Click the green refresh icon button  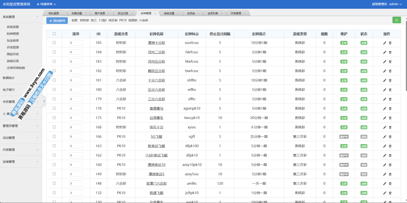click(x=396, y=20)
